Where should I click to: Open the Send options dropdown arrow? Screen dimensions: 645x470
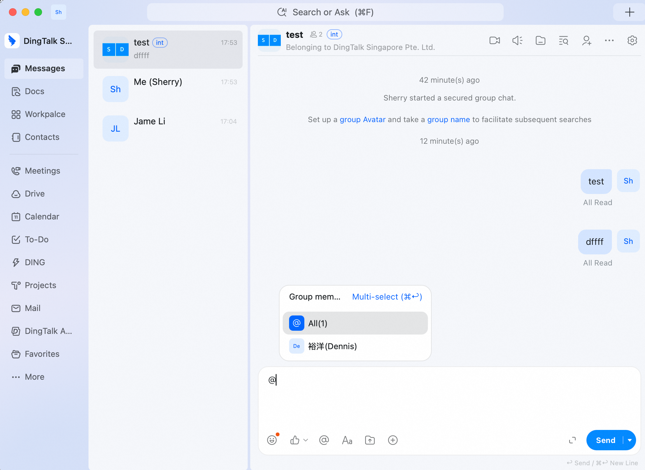tap(630, 440)
